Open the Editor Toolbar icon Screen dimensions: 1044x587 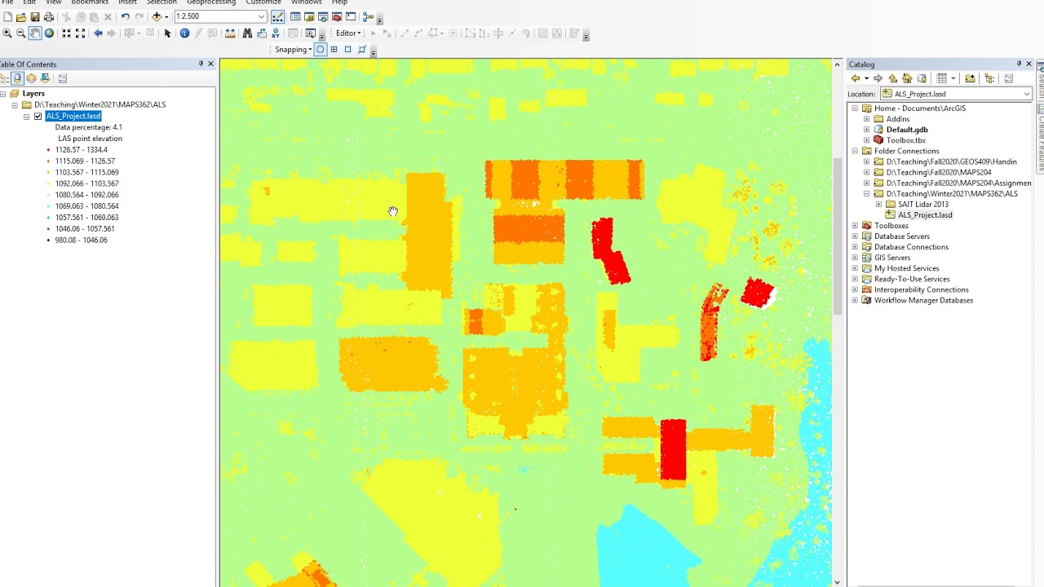(x=277, y=16)
